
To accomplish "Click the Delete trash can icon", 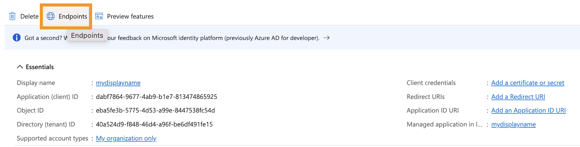I will pyautogui.click(x=12, y=16).
